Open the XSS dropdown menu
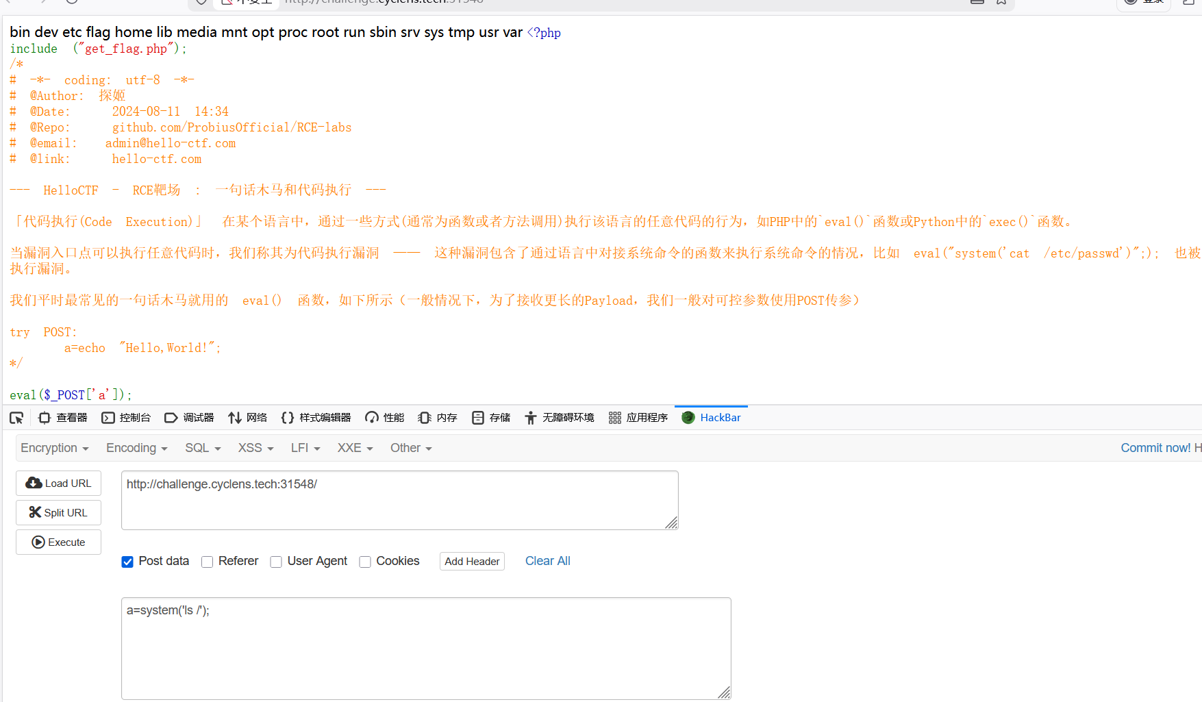Image resolution: width=1202 pixels, height=702 pixels. [x=255, y=448]
